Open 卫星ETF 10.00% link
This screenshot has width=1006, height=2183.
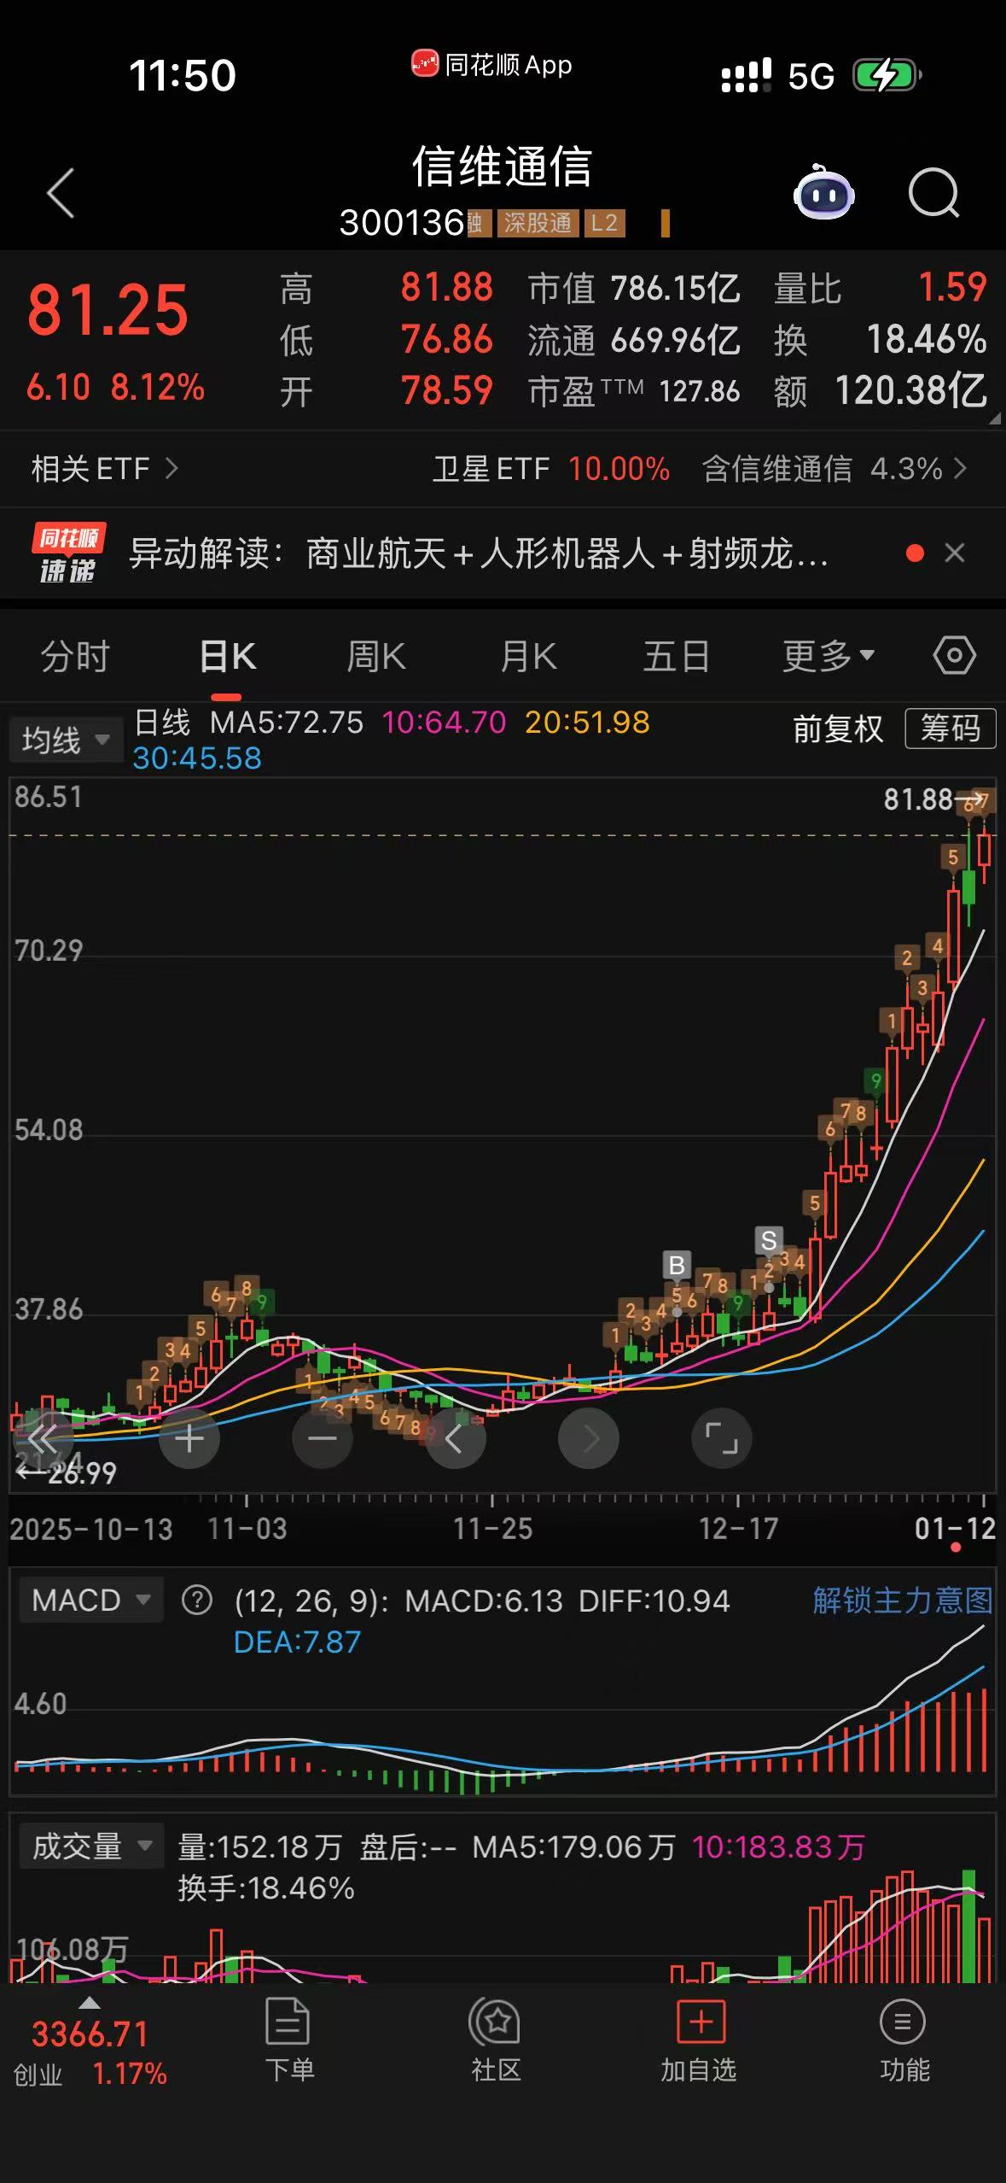pyautogui.click(x=551, y=468)
